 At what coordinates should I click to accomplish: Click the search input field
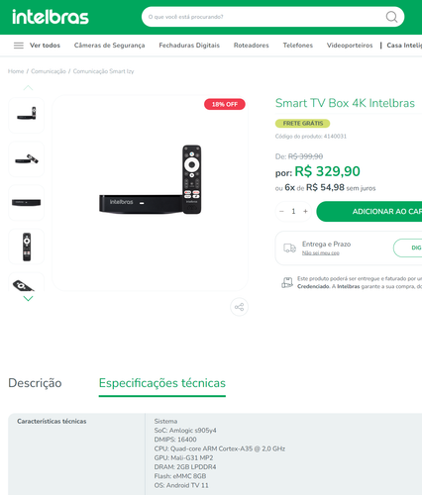(264, 17)
